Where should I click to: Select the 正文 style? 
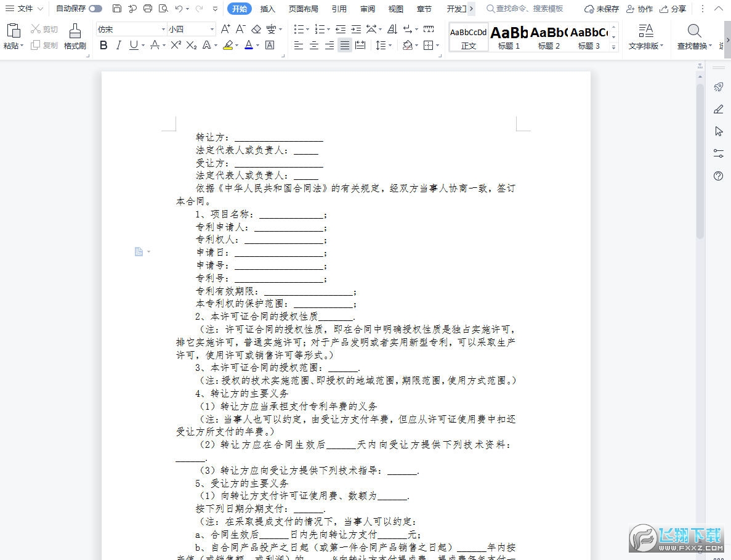pos(469,37)
